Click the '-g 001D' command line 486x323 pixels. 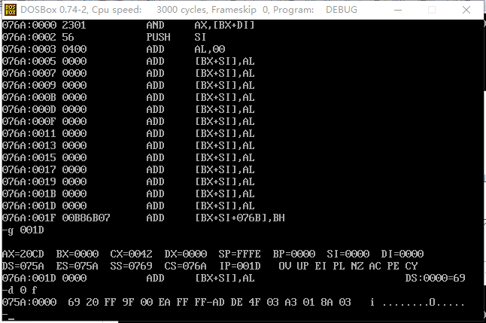[x=23, y=230]
